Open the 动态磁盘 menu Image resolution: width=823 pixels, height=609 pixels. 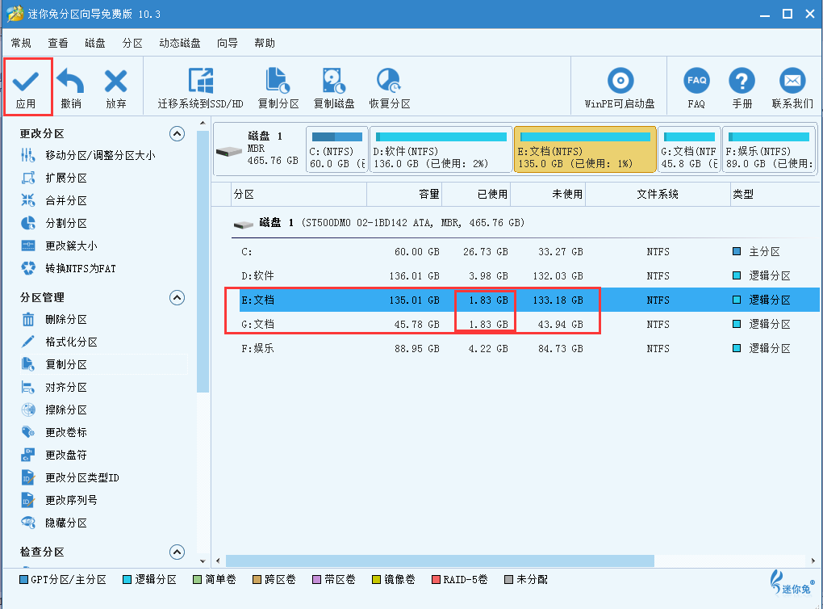[x=179, y=43]
